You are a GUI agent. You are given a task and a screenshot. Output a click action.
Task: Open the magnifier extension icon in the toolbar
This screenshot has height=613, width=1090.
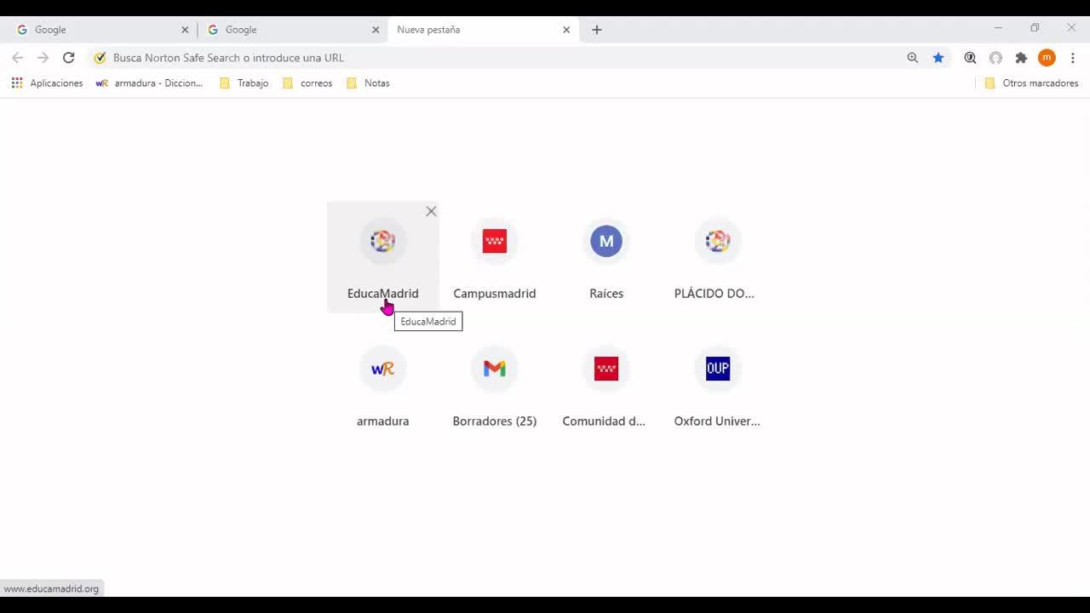click(970, 58)
